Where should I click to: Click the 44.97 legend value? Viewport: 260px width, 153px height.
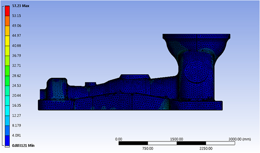[x=16, y=36]
